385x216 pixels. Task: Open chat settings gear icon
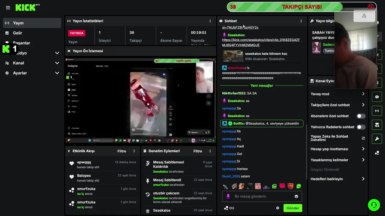click(x=278, y=208)
